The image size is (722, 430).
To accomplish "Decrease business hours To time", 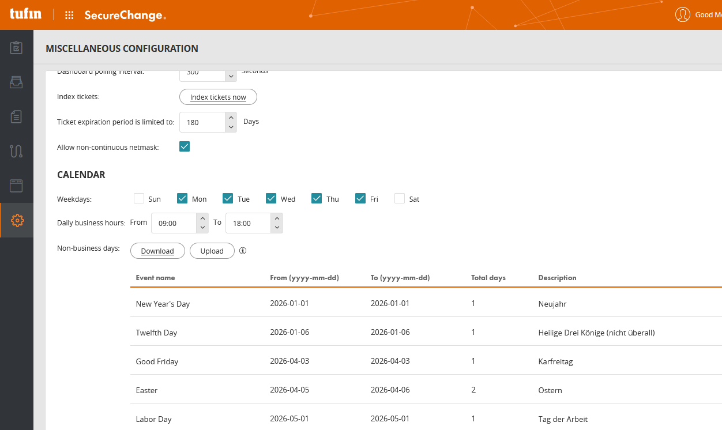I will (277, 228).
